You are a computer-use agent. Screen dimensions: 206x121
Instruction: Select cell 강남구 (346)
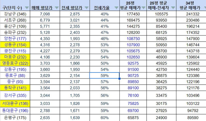point(15,14)
